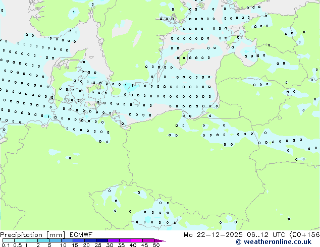
Task: Click the legend swatch between 15 and 20
Action: click(x=79, y=240)
